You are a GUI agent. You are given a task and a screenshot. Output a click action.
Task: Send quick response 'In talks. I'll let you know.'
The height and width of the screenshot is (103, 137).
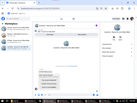[49, 84]
